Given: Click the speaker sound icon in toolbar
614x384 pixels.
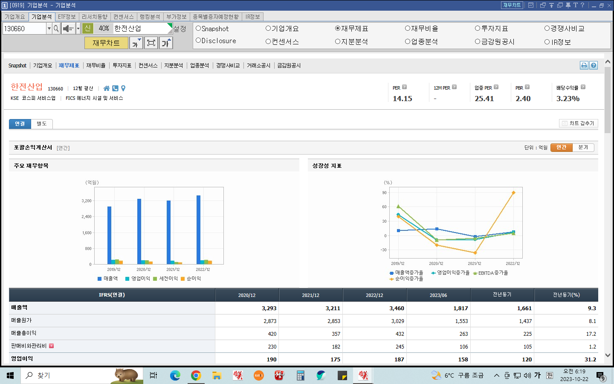Looking at the screenshot, I should [x=68, y=29].
